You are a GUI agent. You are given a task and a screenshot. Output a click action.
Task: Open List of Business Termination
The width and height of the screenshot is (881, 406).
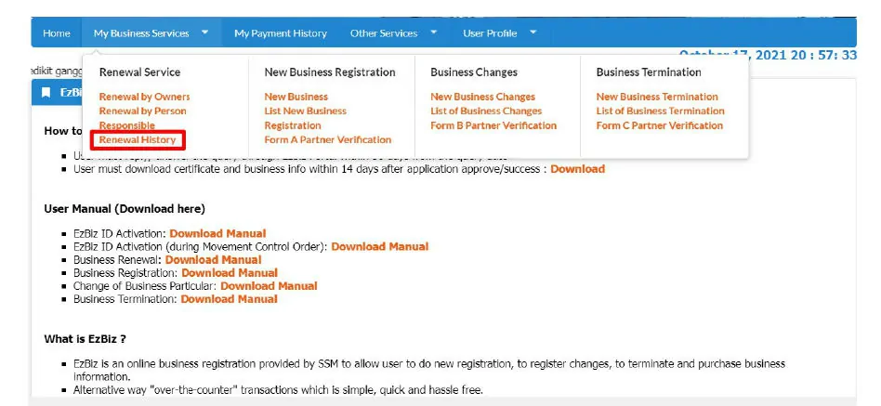click(660, 111)
